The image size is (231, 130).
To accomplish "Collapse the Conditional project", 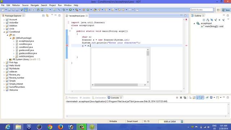I will coord(4,32).
